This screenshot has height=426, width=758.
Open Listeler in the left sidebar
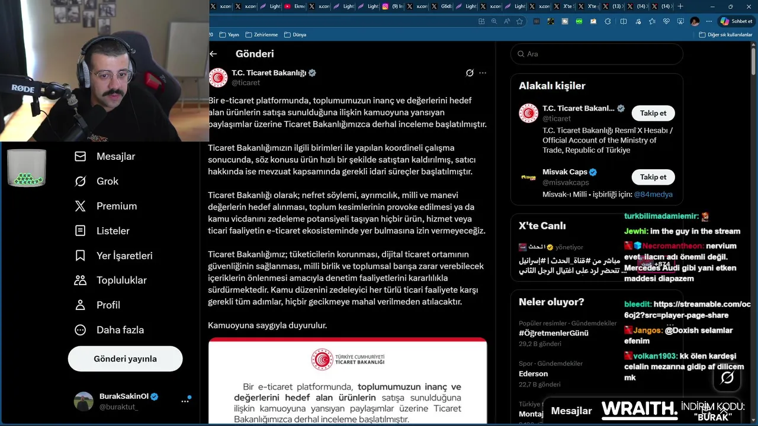(102, 231)
